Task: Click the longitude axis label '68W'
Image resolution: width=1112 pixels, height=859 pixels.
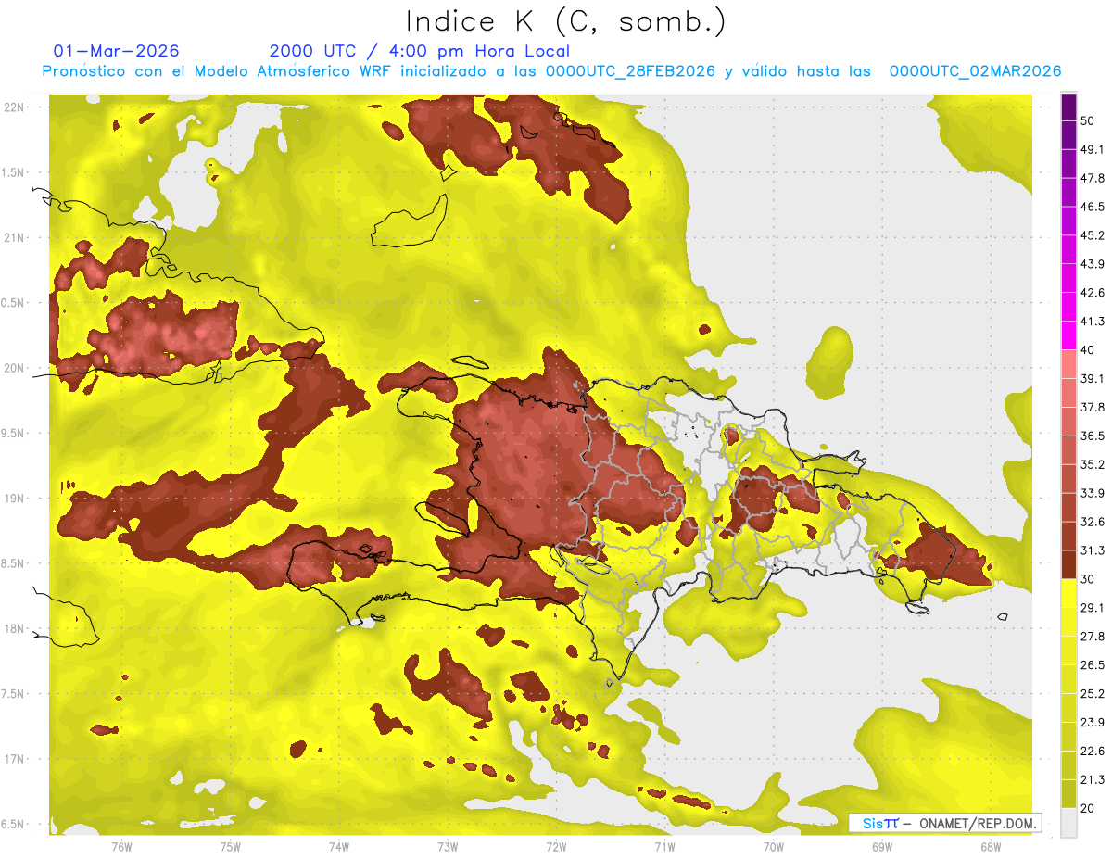Action: 991,847
